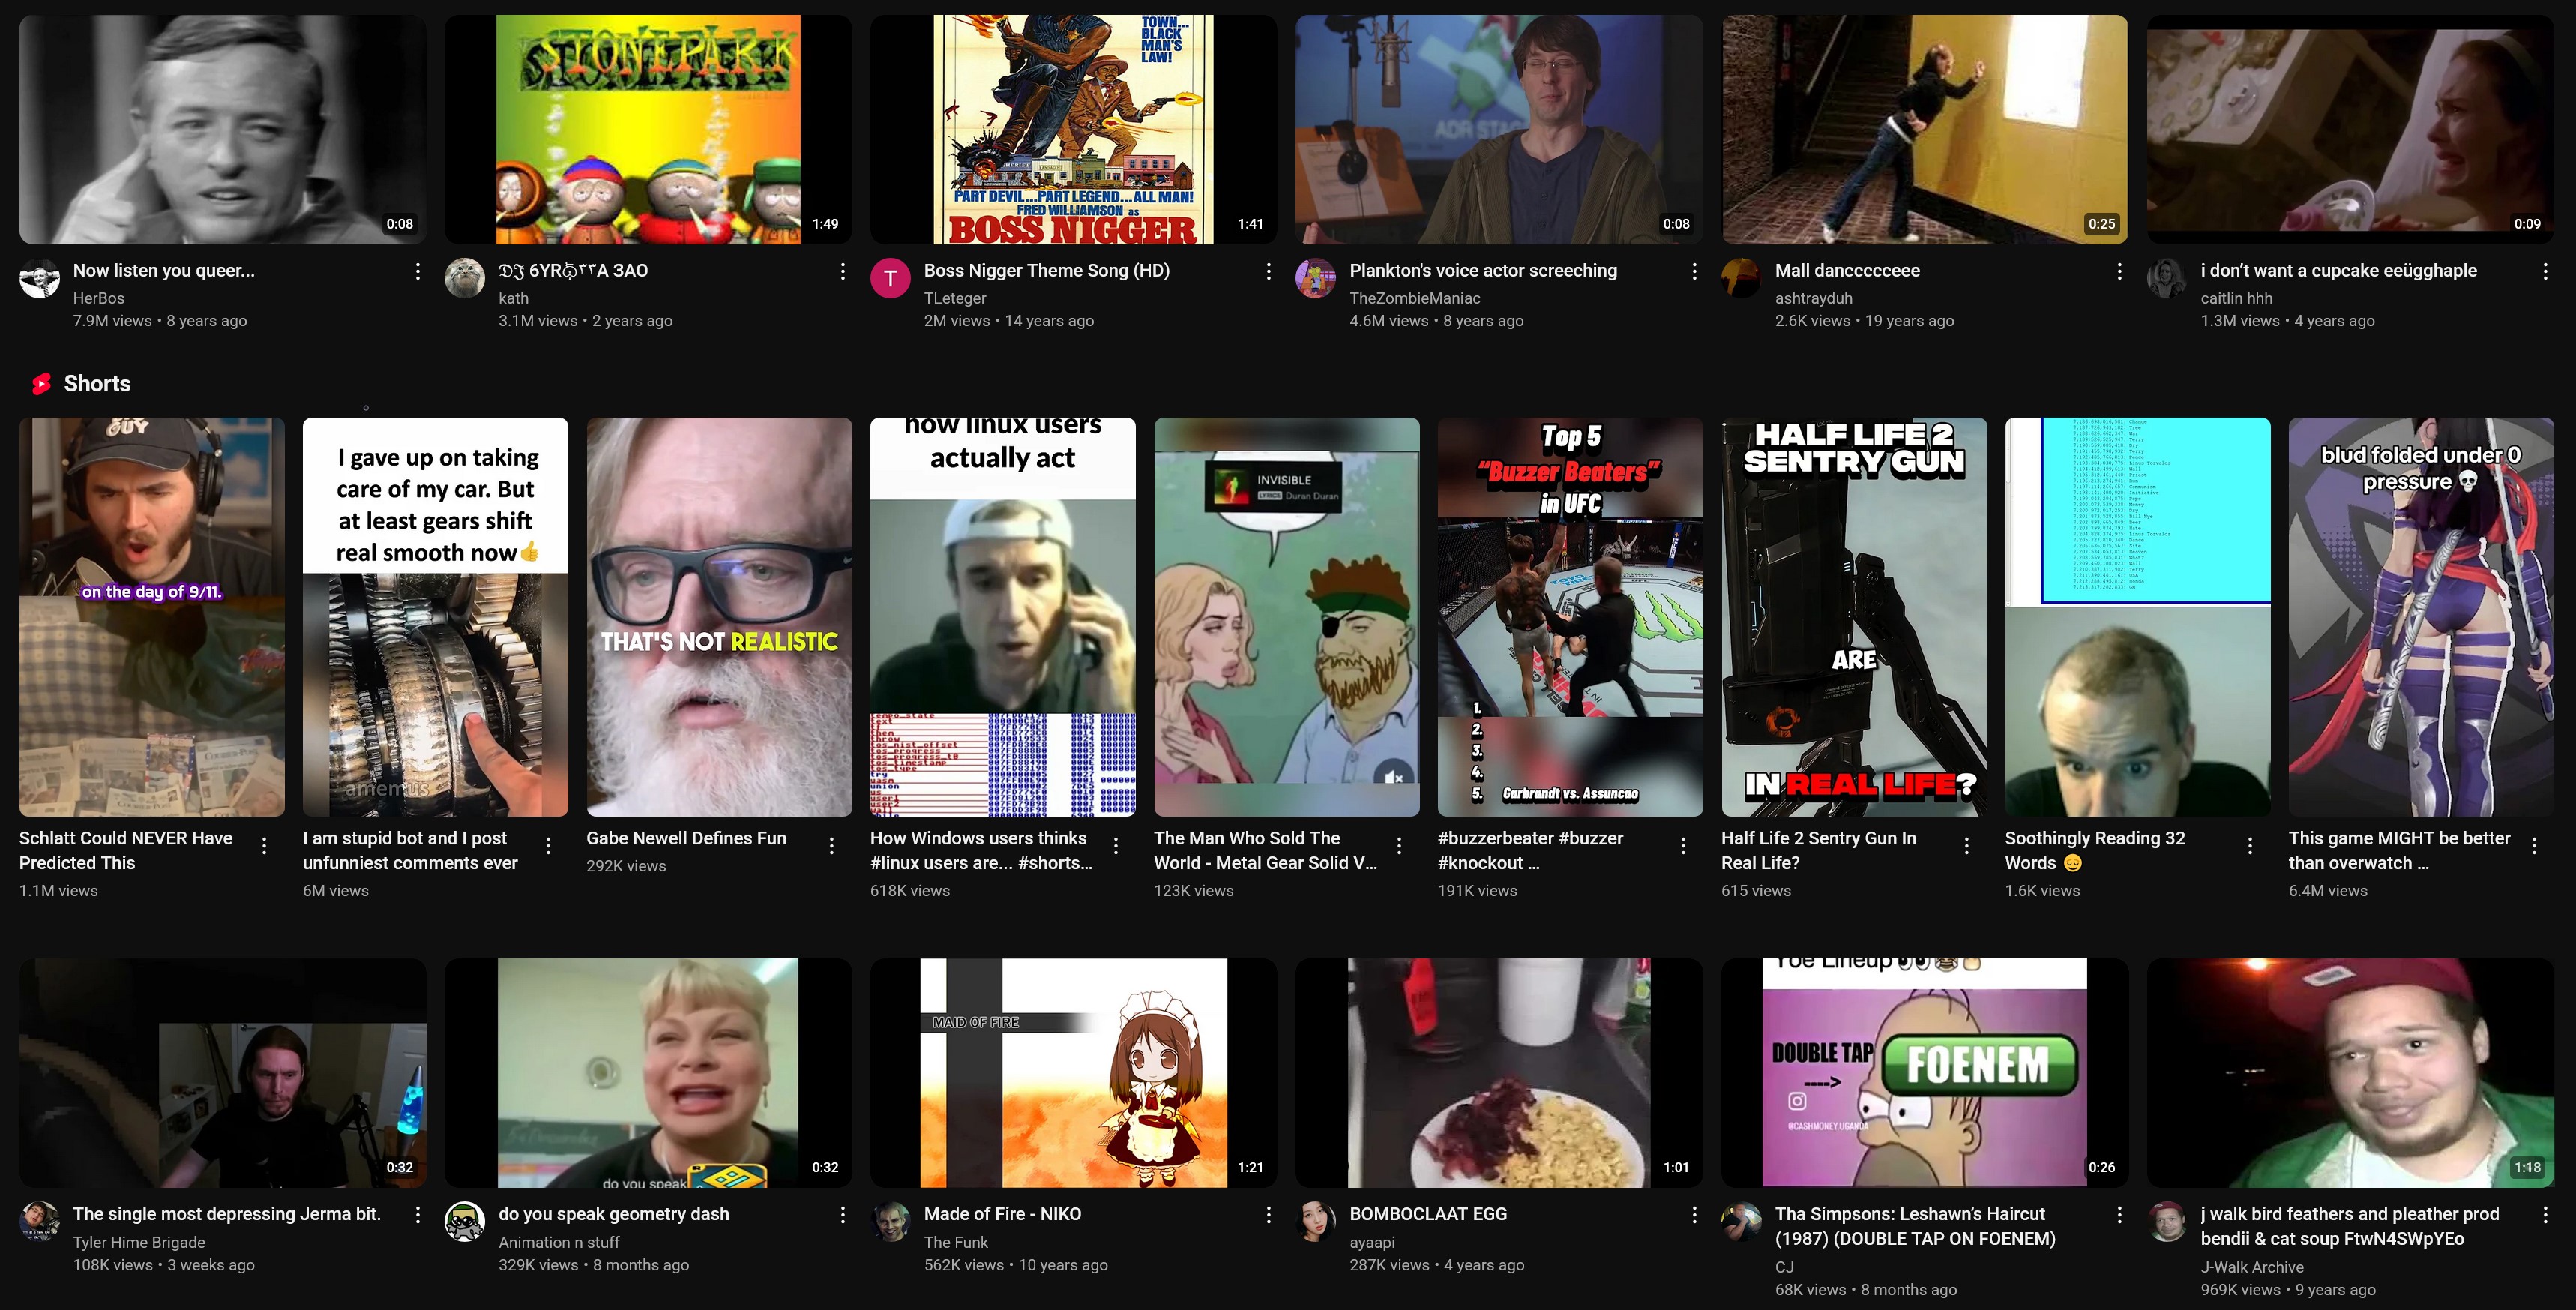The width and height of the screenshot is (2576, 1310).
Task: Open Tyler Hime Brigade channel avatar
Action: 40,1221
